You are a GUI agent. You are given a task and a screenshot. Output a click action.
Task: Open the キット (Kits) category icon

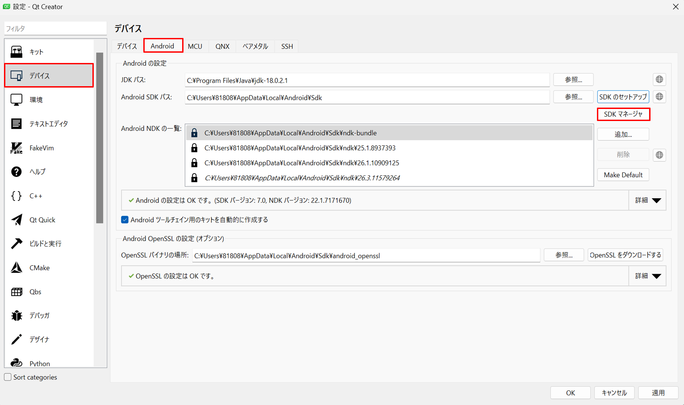pyautogui.click(x=17, y=52)
